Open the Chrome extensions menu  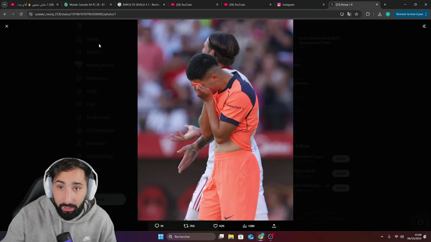tap(368, 14)
